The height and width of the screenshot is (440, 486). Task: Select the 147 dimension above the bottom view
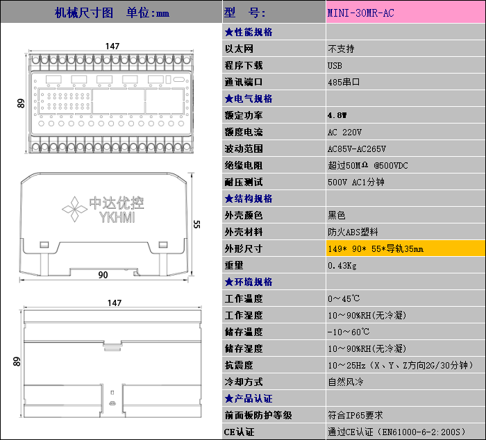coord(115,303)
